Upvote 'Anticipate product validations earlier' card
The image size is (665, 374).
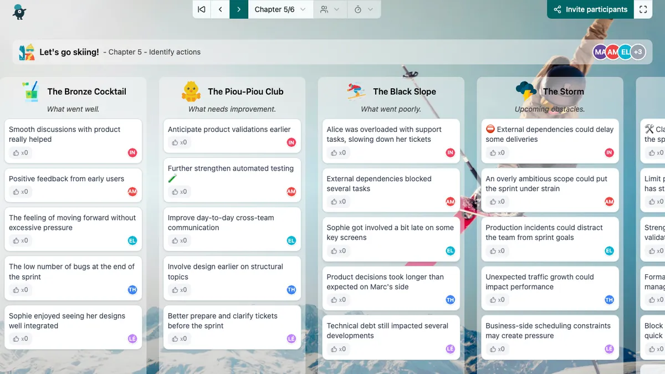[x=178, y=142]
